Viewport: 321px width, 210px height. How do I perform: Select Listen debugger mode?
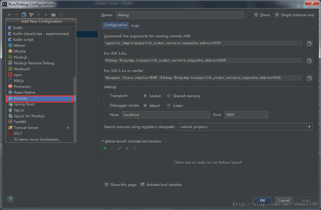tap(169, 106)
